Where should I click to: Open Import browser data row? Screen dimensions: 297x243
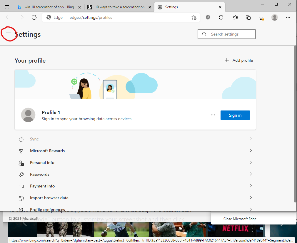click(x=135, y=198)
